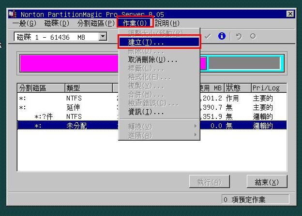
Task: Click the 狀態 column header
Action: click(x=238, y=88)
